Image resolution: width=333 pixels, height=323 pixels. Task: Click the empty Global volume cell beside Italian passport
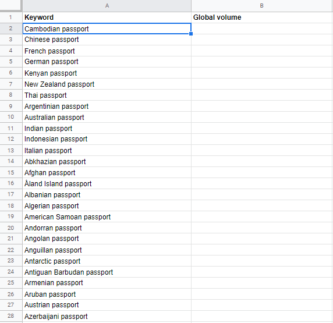pos(262,150)
